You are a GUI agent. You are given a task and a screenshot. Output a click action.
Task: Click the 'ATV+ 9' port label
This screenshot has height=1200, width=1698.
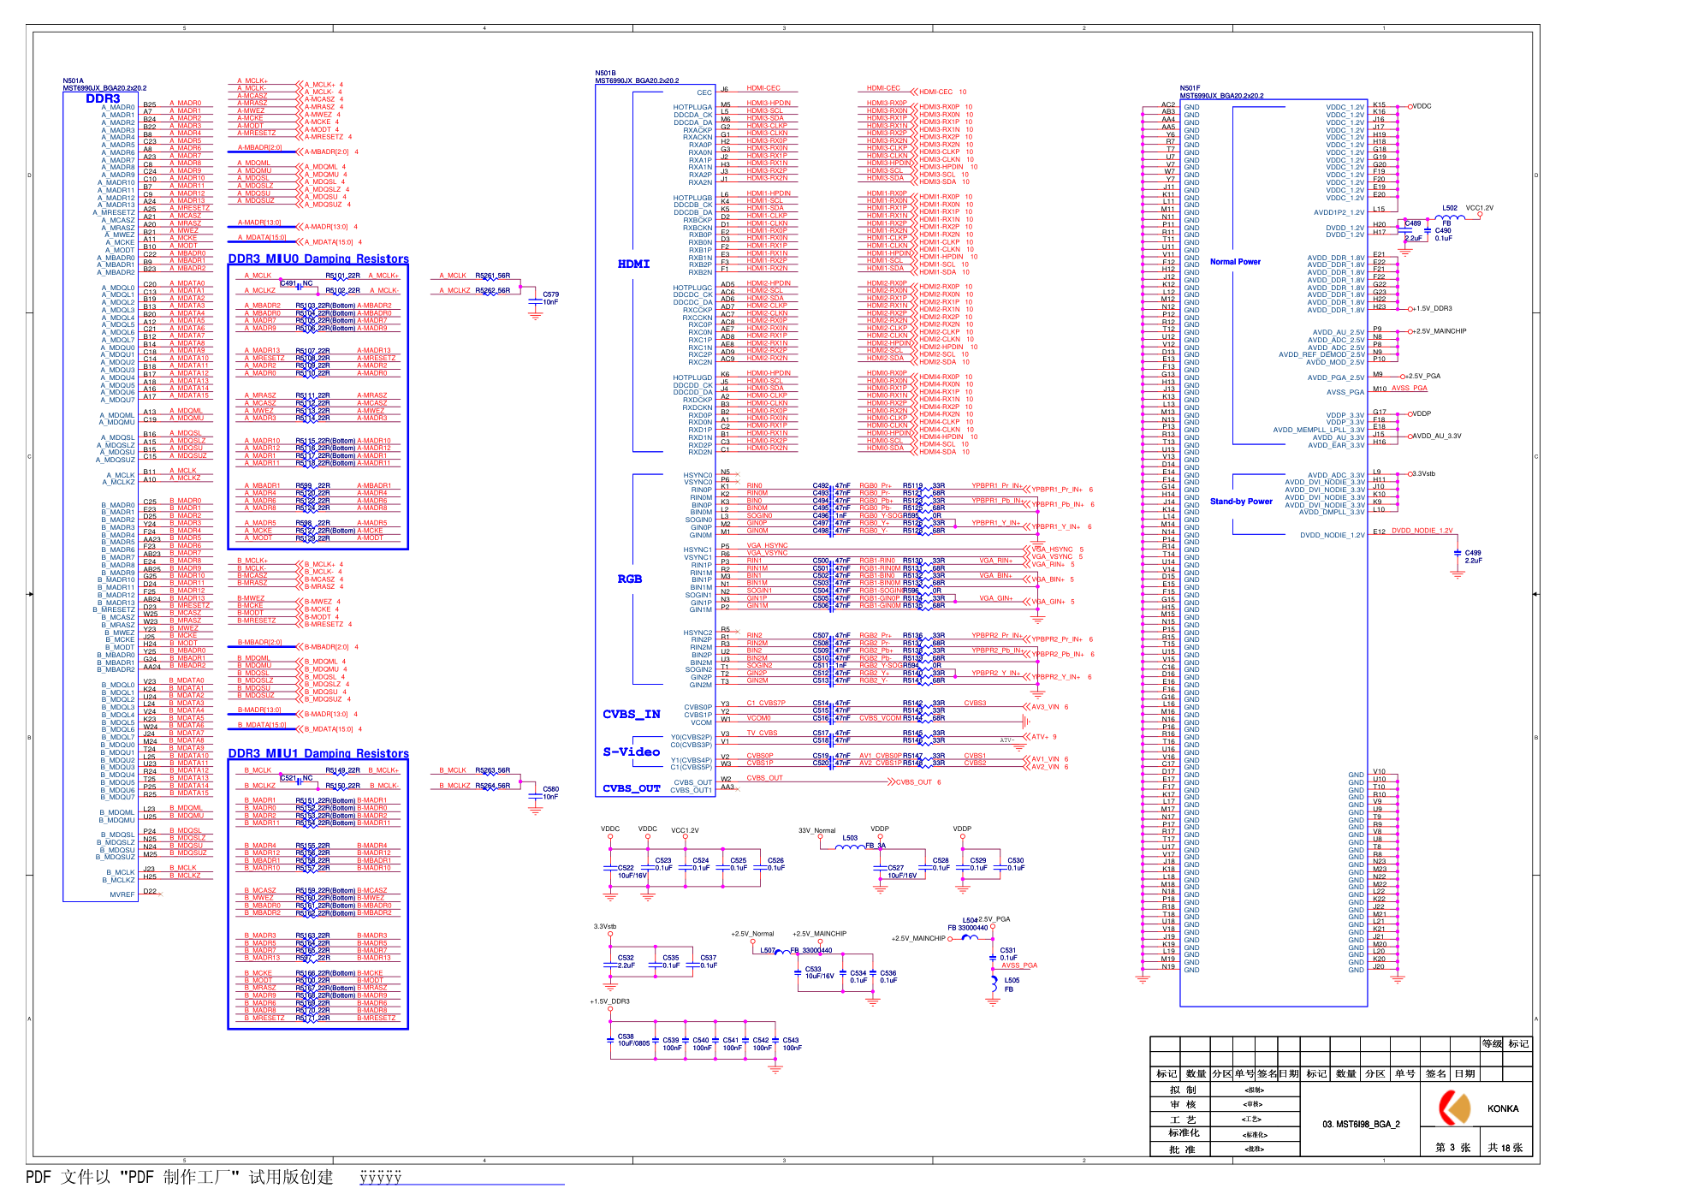point(1043,736)
